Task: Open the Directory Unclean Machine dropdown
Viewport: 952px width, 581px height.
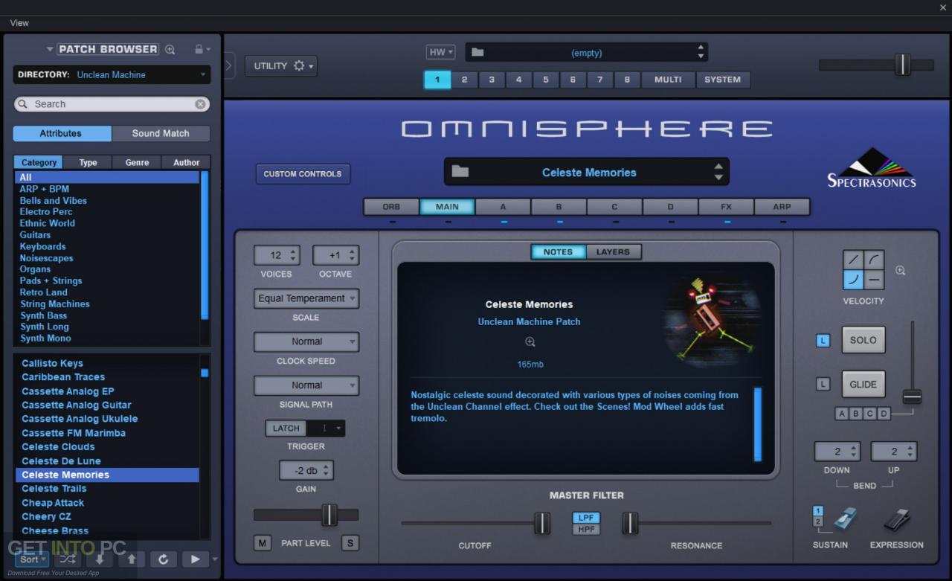Action: (112, 74)
